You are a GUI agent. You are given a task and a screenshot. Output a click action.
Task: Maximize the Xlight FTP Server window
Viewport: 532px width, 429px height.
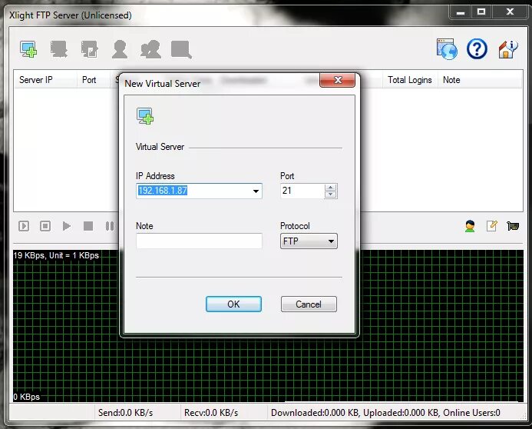[x=481, y=12]
